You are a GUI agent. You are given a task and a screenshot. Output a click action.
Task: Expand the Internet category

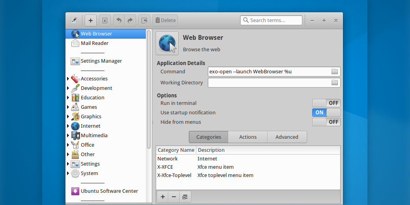coord(68,126)
